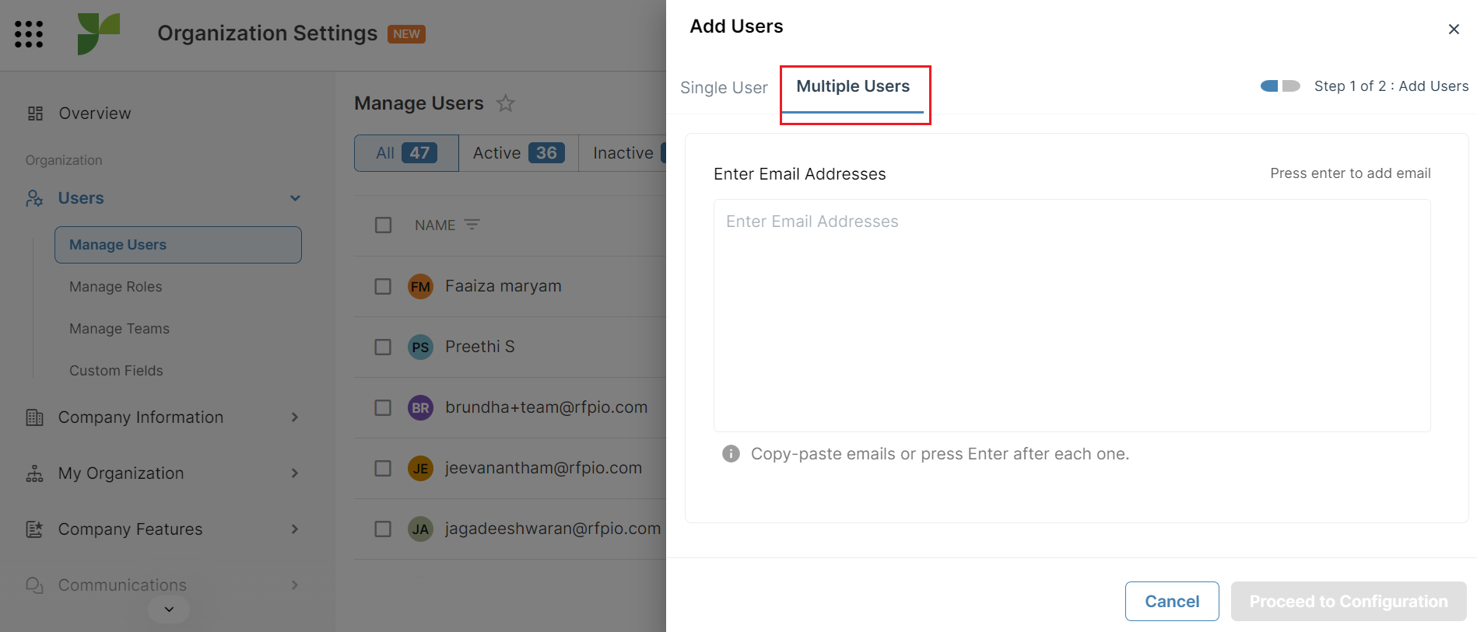Click the Company Information building icon
This screenshot has height=632, width=1477.
tap(34, 417)
